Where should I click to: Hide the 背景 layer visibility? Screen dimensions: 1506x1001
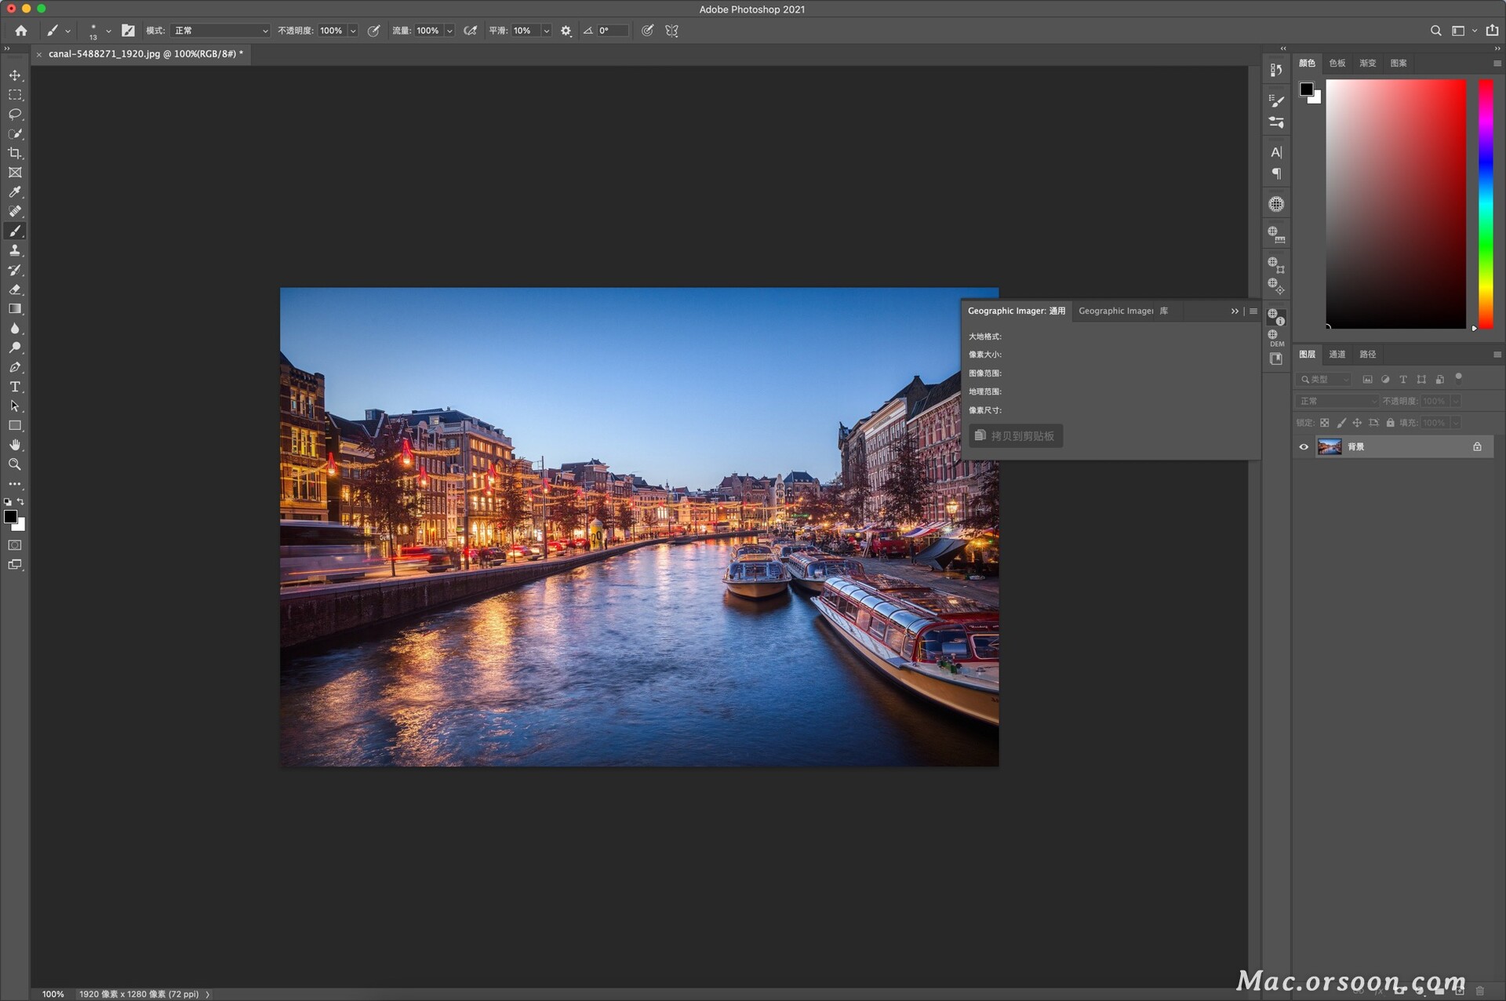click(x=1304, y=447)
